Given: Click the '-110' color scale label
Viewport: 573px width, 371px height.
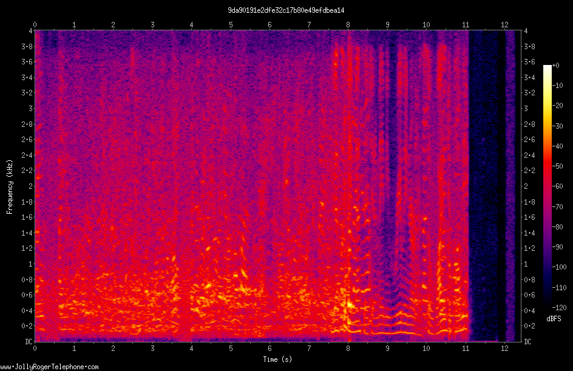Looking at the screenshot, I should tap(559, 288).
